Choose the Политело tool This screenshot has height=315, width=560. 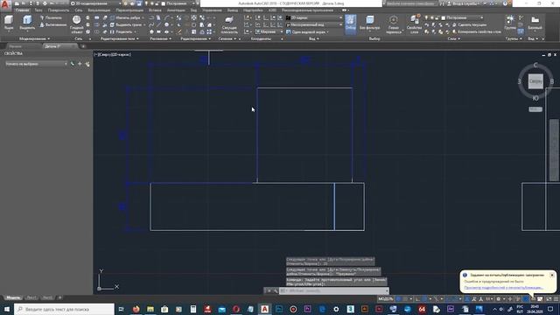click(51, 17)
